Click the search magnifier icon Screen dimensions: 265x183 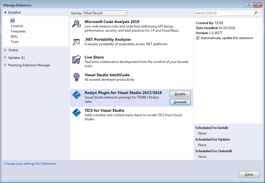click(x=256, y=13)
